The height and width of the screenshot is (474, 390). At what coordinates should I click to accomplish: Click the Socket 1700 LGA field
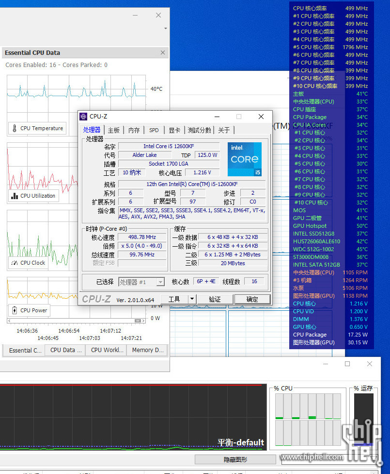tap(169, 164)
